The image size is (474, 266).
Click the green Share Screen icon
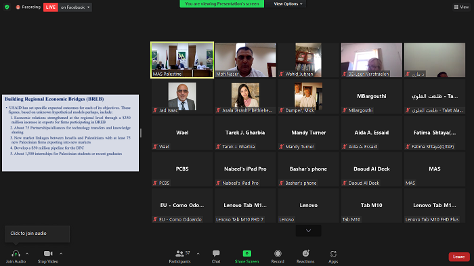pyautogui.click(x=247, y=253)
